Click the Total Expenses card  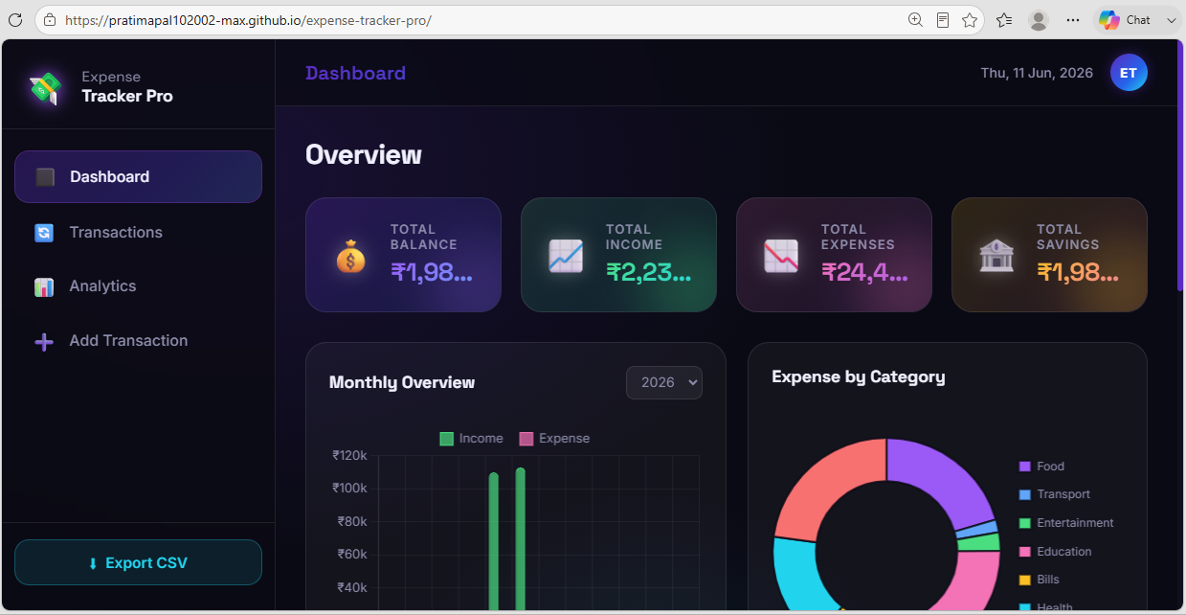pos(834,255)
